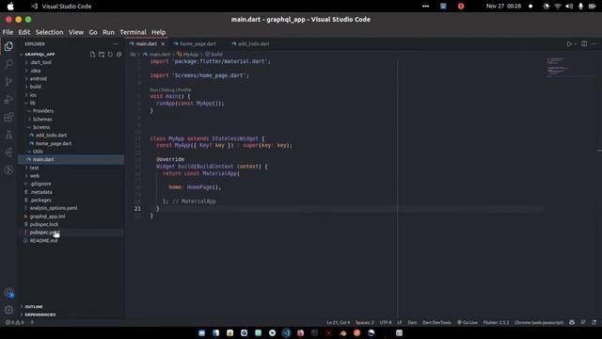Open the File menu
The width and height of the screenshot is (602, 339).
pyautogui.click(x=8, y=32)
